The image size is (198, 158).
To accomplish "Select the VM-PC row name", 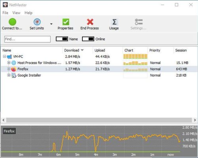I will coord(18,57).
